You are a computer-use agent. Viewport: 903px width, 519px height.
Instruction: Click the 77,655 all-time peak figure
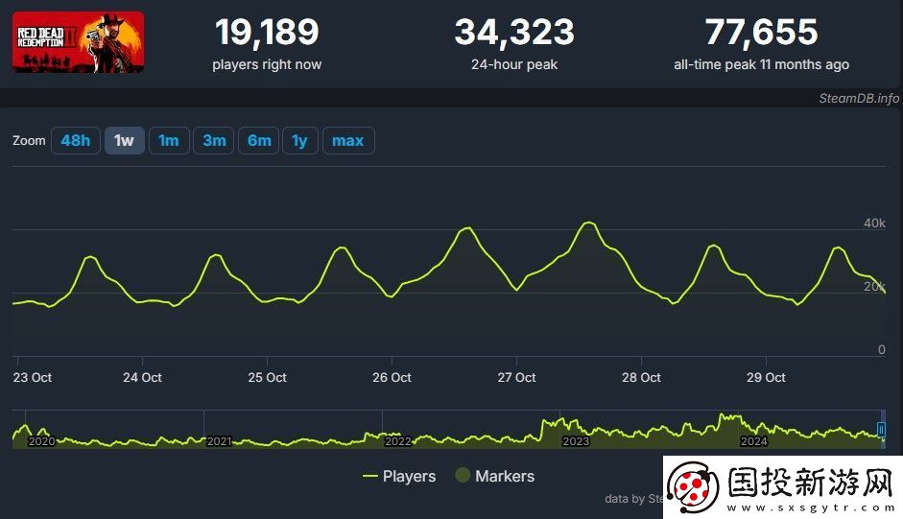pos(761,33)
